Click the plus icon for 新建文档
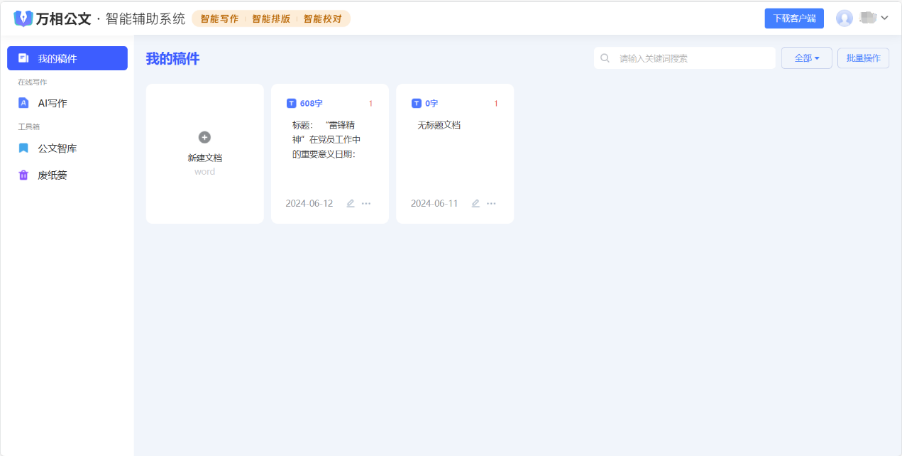This screenshot has height=456, width=902. point(204,137)
